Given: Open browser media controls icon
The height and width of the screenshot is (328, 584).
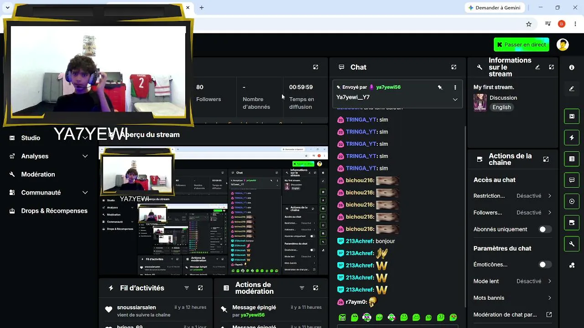Looking at the screenshot, I should coord(548,24).
